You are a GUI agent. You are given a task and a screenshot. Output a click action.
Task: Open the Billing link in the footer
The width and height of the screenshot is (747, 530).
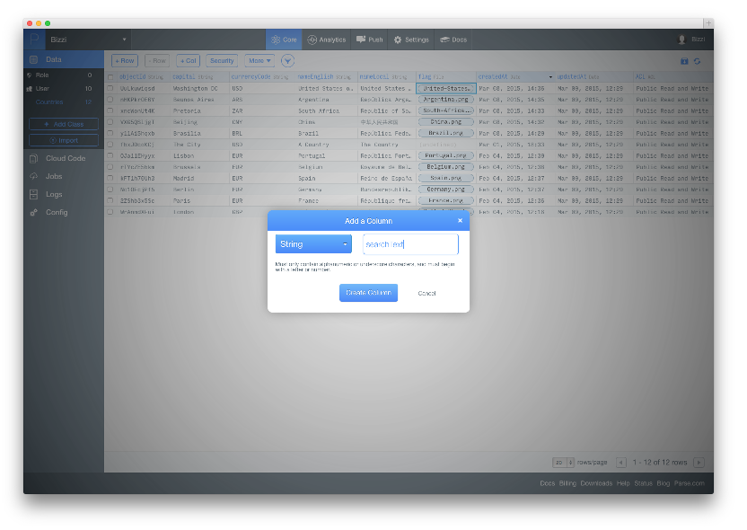(567, 482)
